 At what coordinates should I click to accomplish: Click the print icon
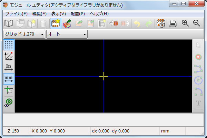173,23
